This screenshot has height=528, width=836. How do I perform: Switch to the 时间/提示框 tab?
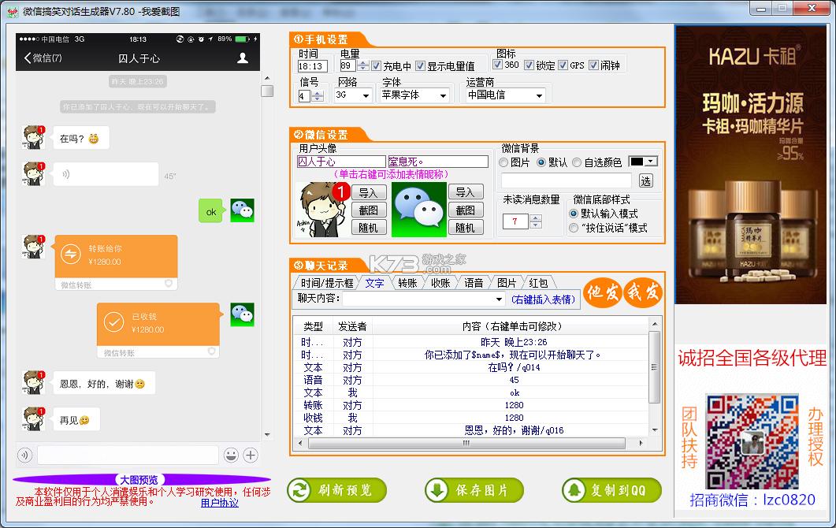click(x=327, y=283)
